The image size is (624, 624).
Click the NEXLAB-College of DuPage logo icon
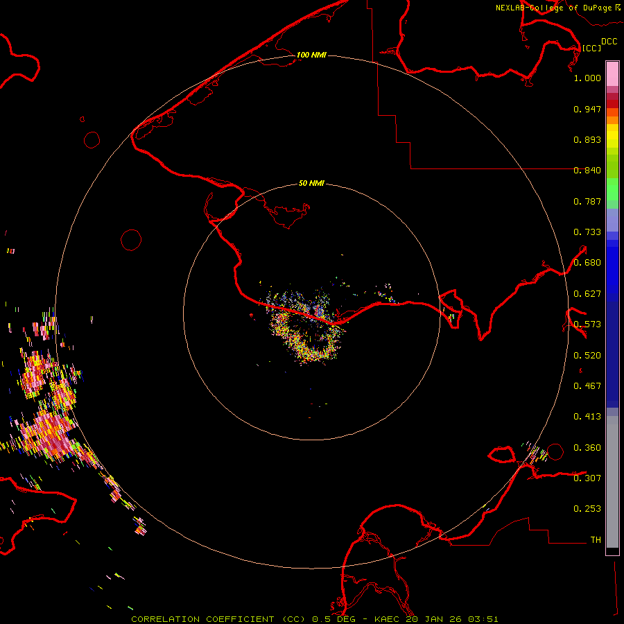coord(618,8)
